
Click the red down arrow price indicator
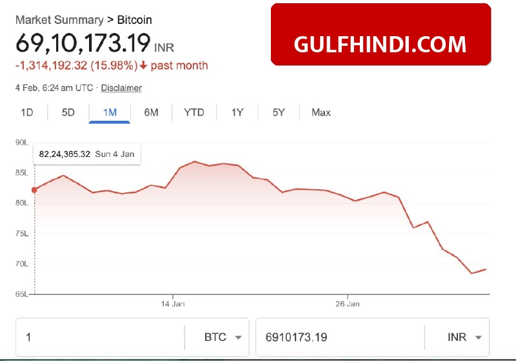[x=161, y=66]
